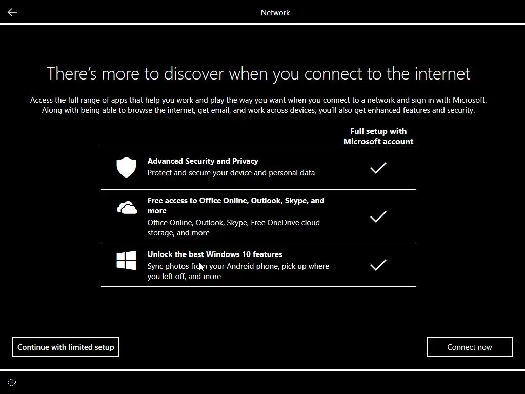525x394 pixels.
Task: Click the OneDrive cloud icon
Action: pyautogui.click(x=127, y=208)
